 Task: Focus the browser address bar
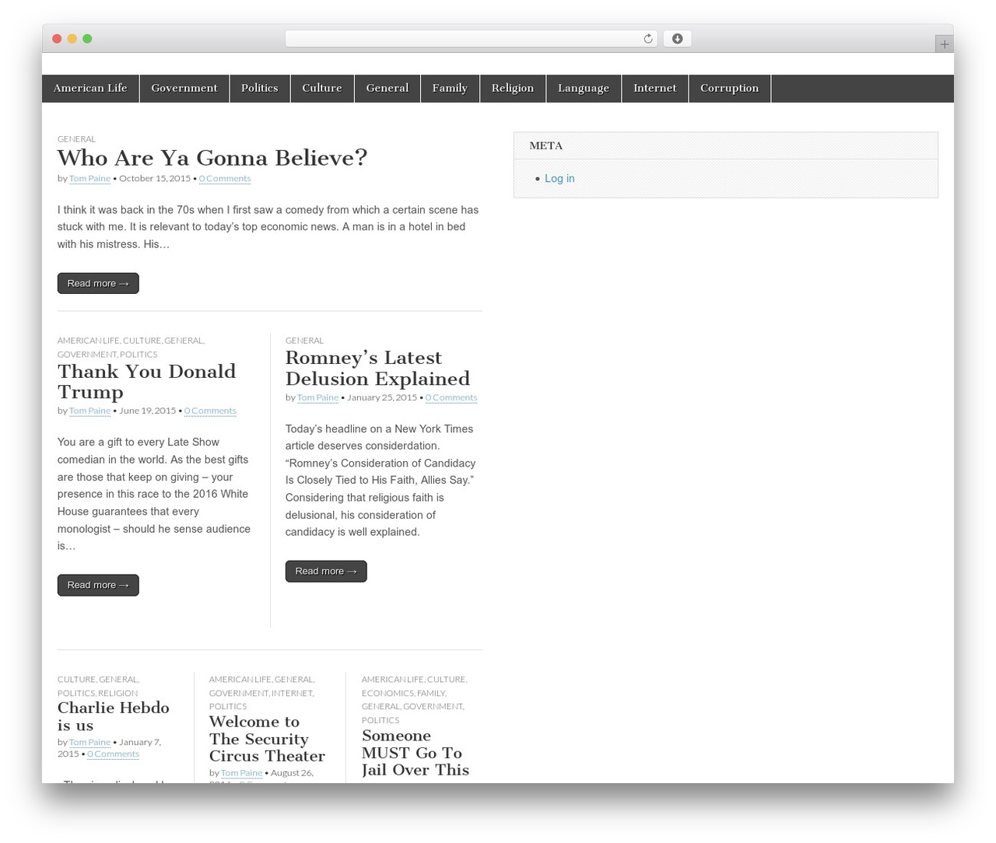point(471,39)
